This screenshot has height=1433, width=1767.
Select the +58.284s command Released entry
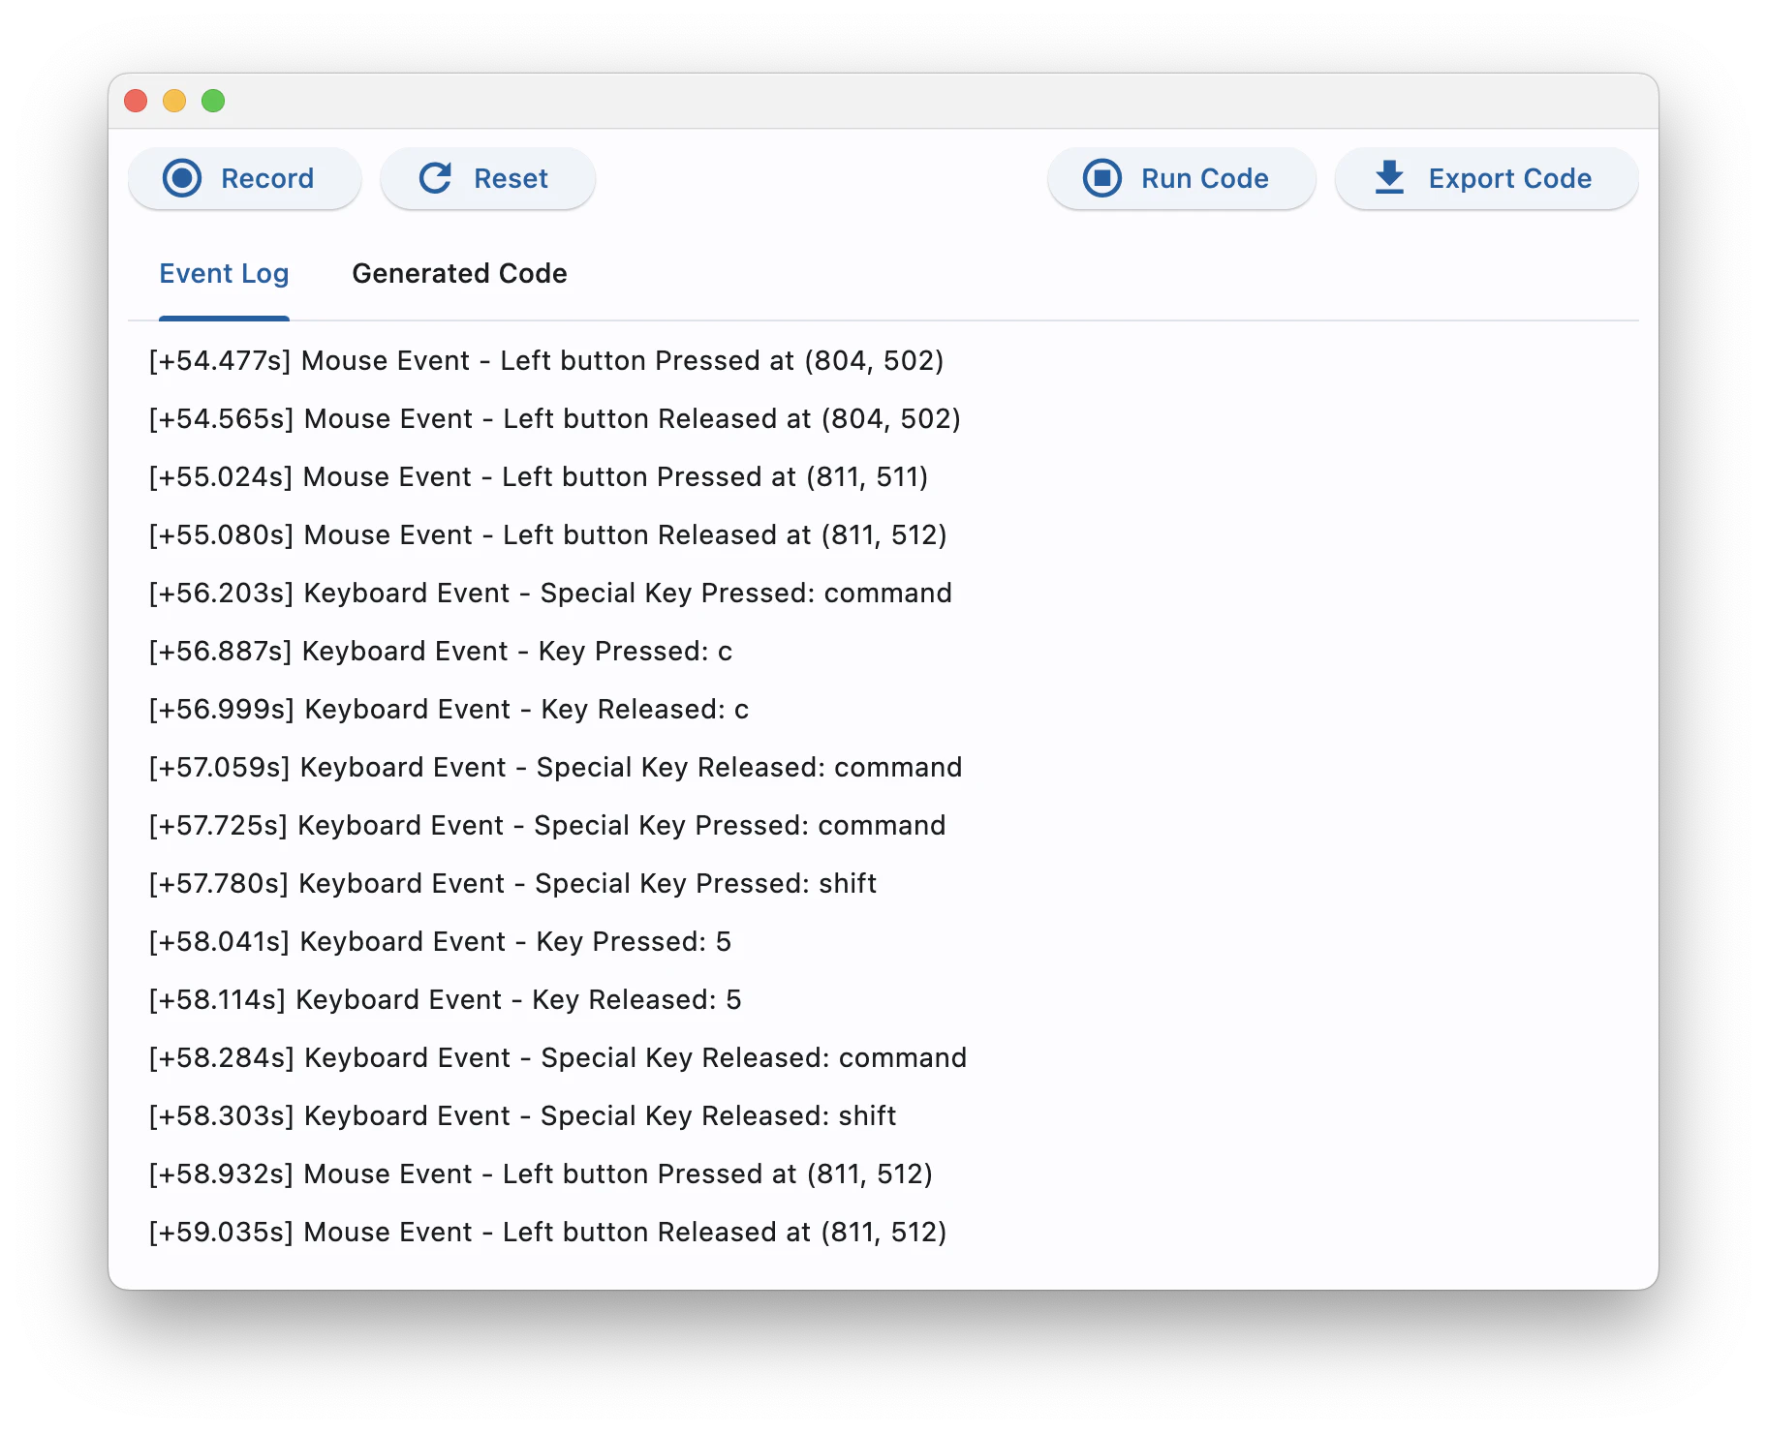[x=558, y=1058]
